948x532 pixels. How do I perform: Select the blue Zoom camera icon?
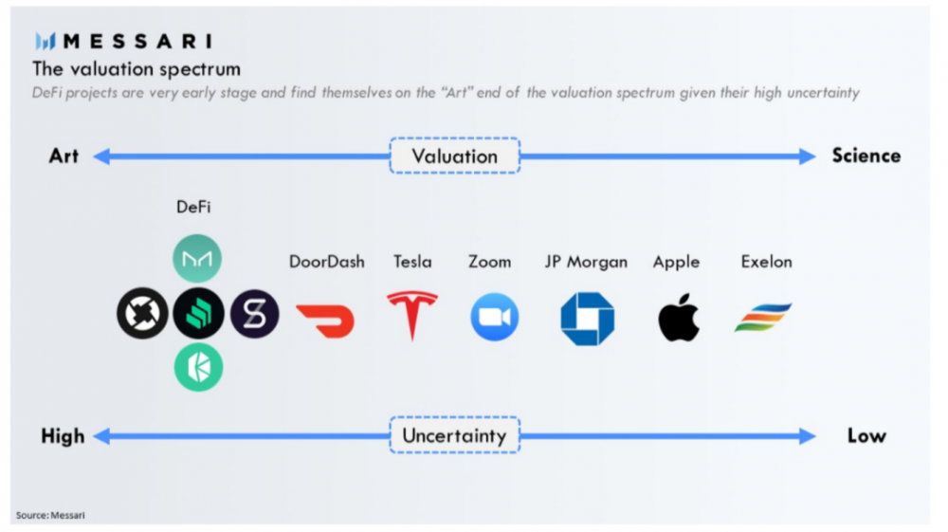click(495, 317)
